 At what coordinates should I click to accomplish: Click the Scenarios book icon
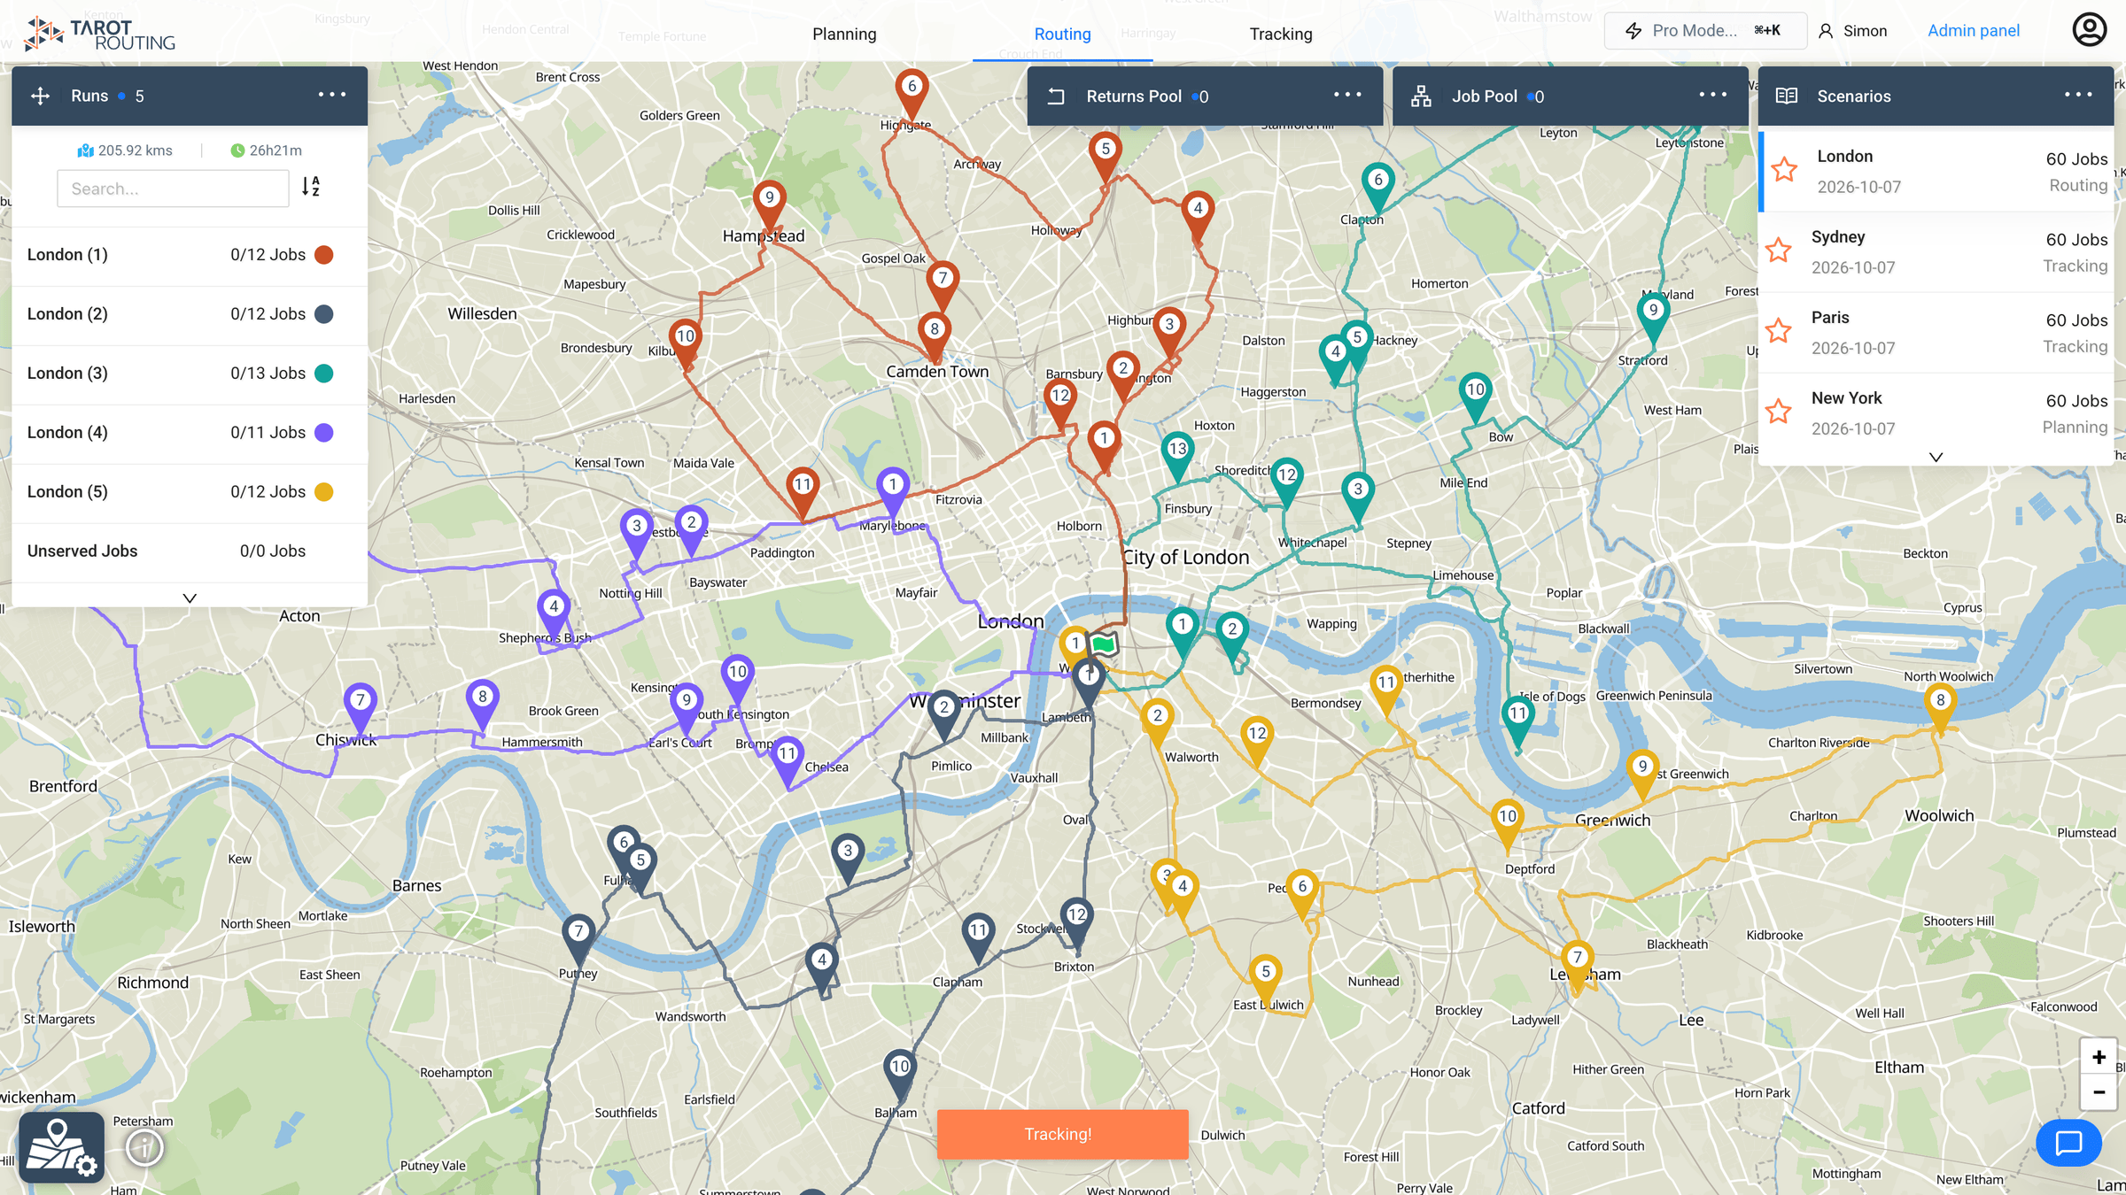[1787, 96]
